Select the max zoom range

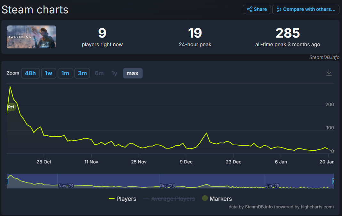[x=133, y=73]
